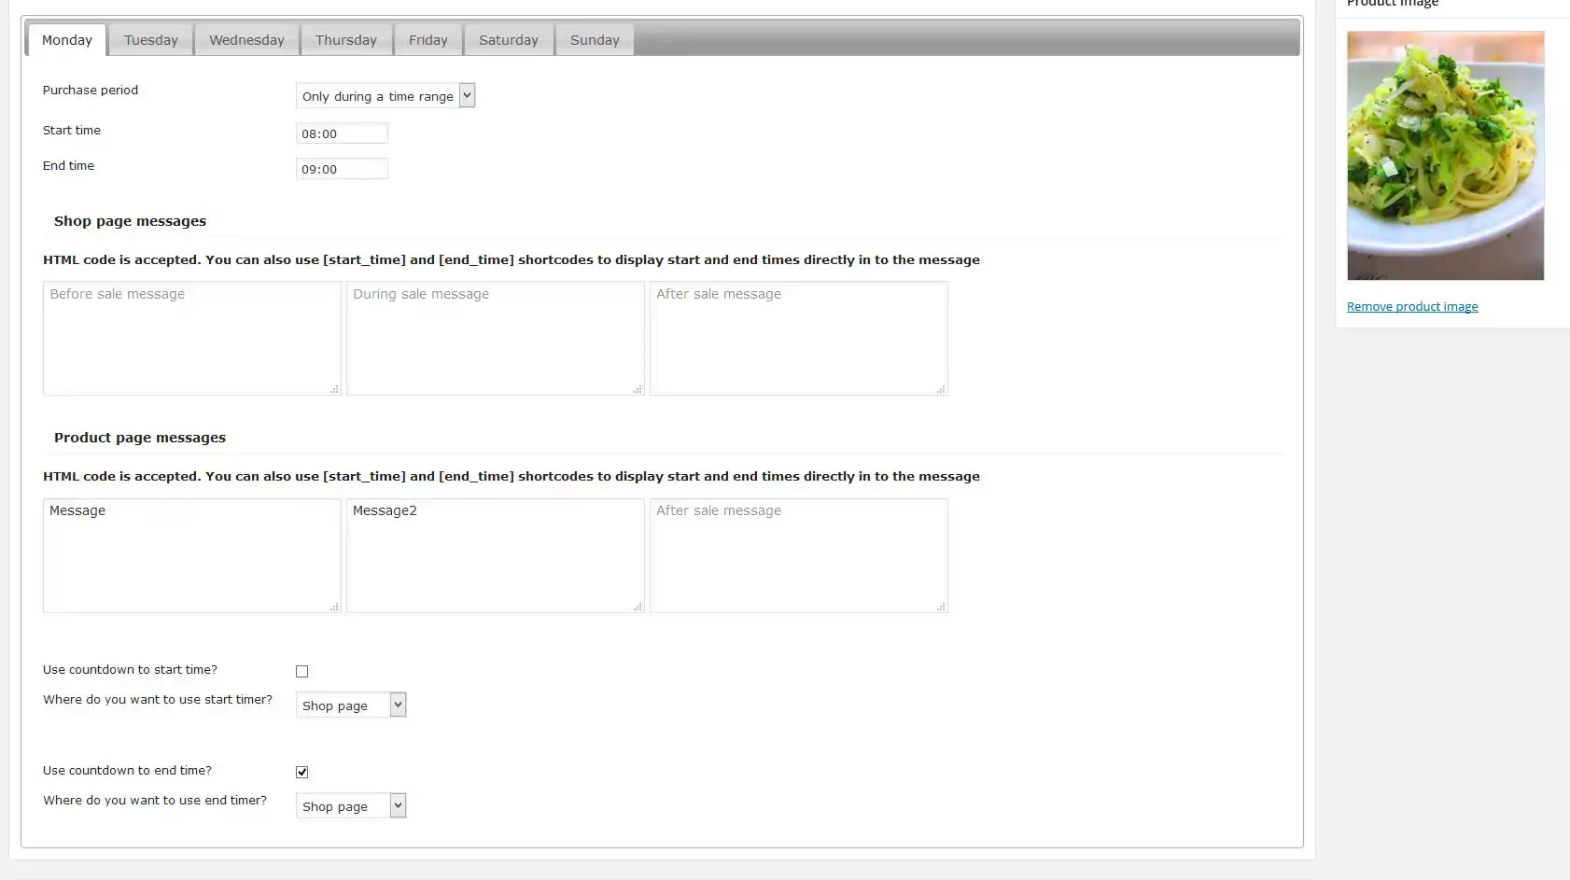
Task: Click the During sale message textarea
Action: pos(495,338)
